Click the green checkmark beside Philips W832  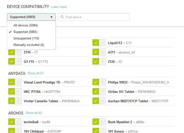coord(96,82)
